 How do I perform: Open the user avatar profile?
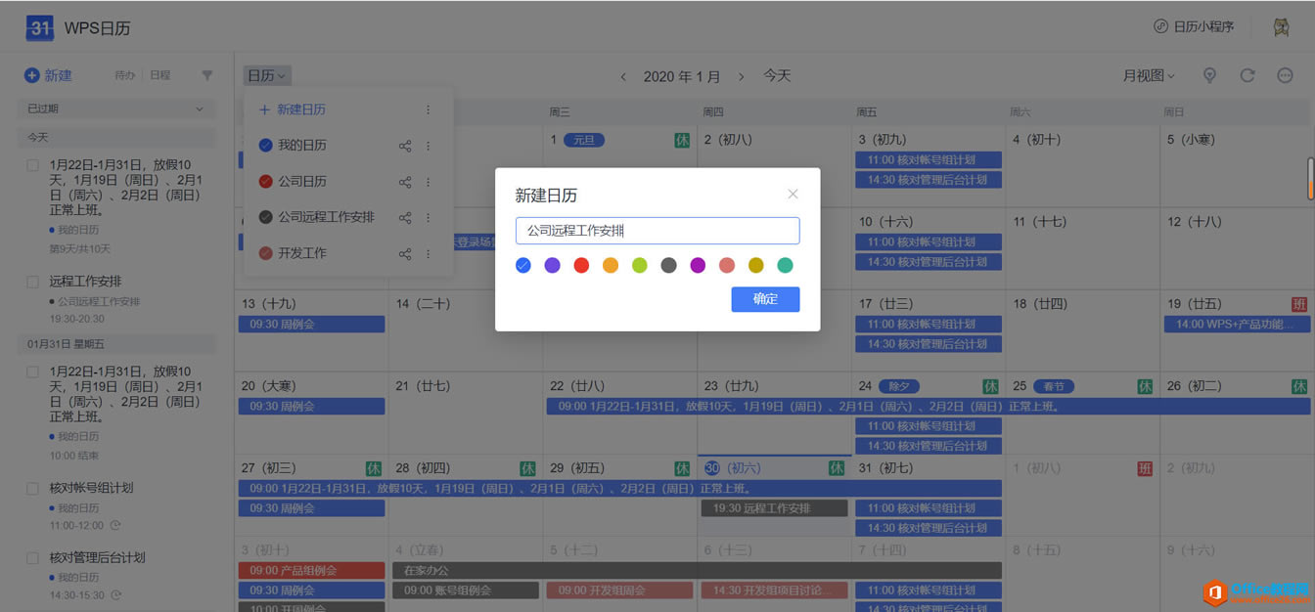click(x=1281, y=27)
